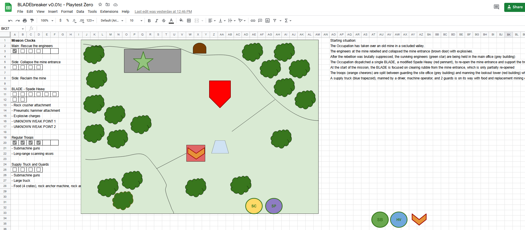
Task: Open the vertical align dropdown
Action: coord(222,20)
